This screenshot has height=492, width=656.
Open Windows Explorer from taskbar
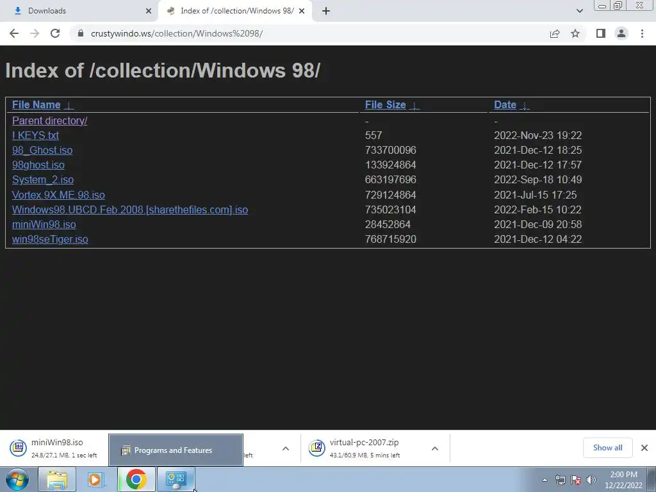pos(57,479)
